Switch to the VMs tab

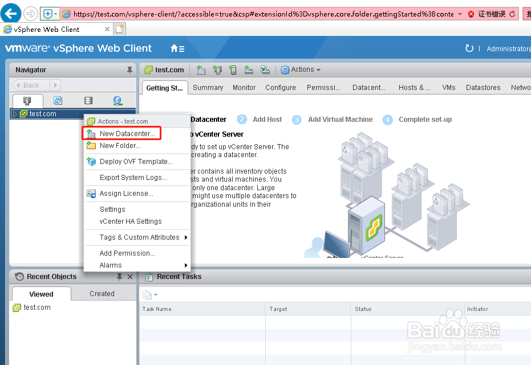click(x=449, y=88)
